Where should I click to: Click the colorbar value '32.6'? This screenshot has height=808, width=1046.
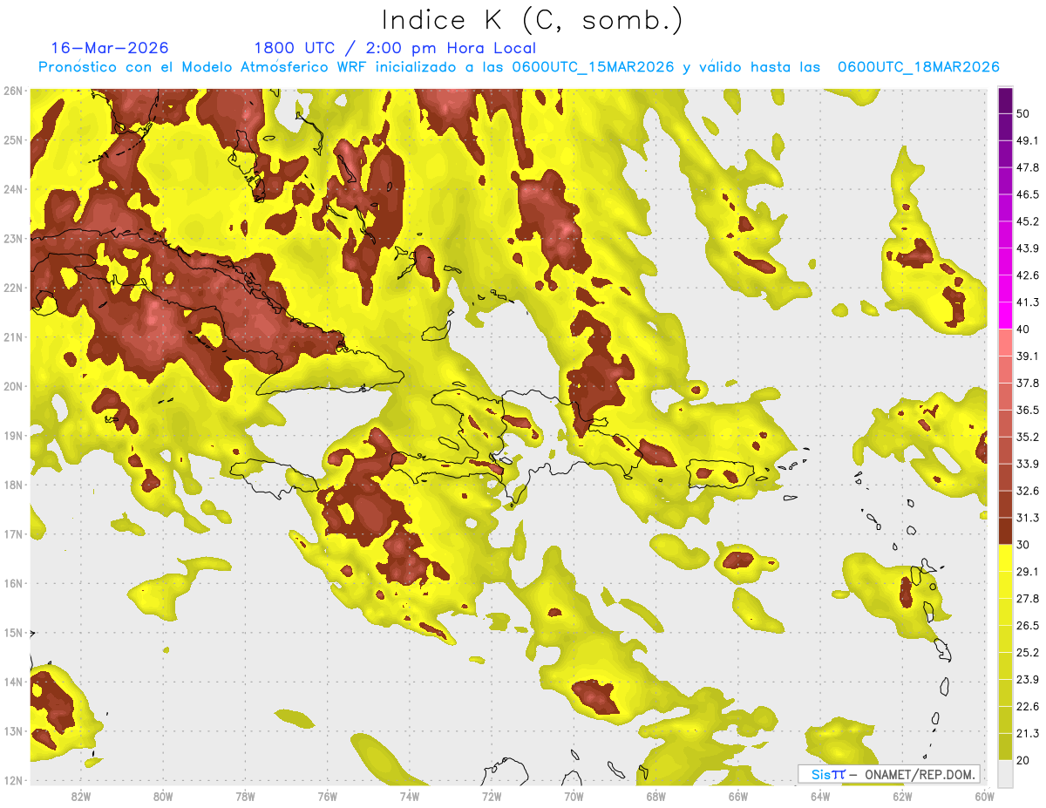(1029, 491)
